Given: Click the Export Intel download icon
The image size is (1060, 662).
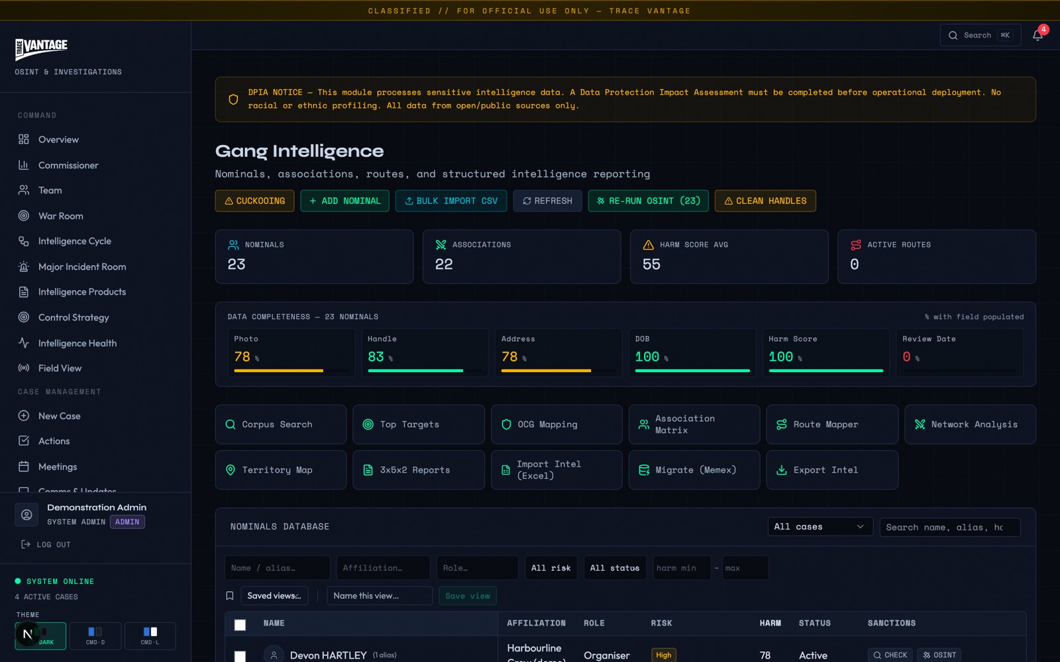Looking at the screenshot, I should coord(782,470).
